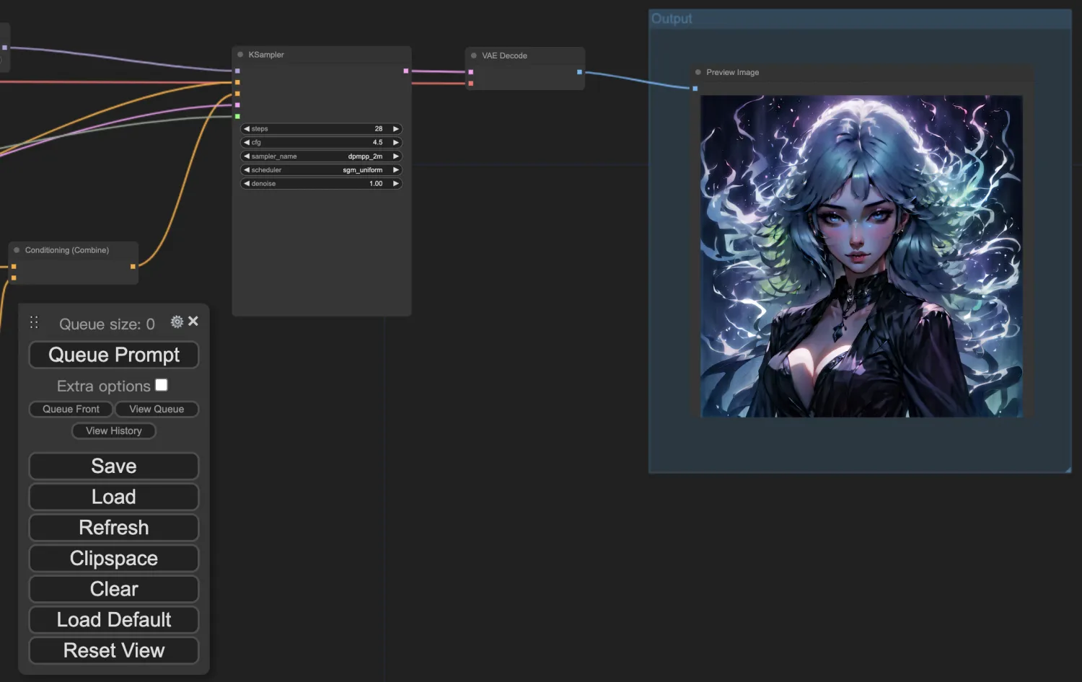Select the VAE Decode node title
Image resolution: width=1082 pixels, height=682 pixels.
tap(504, 56)
